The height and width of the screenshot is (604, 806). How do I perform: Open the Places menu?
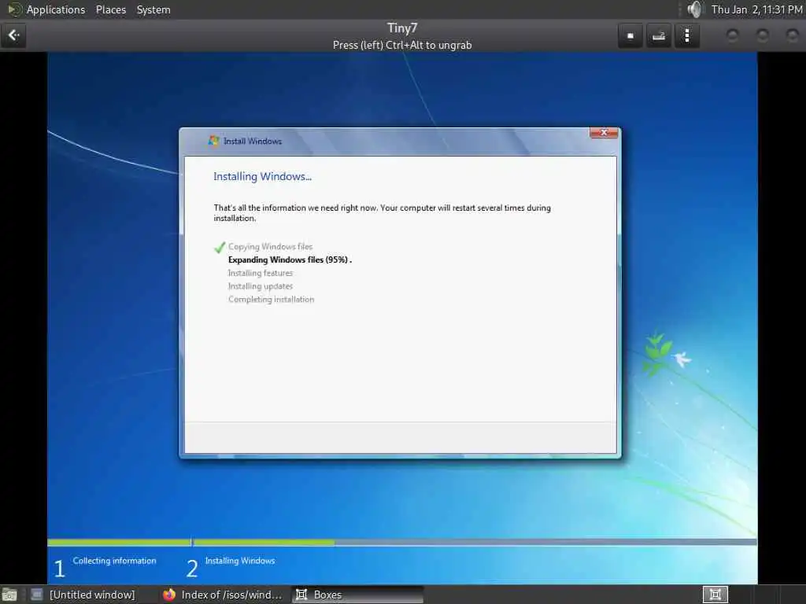(x=110, y=9)
